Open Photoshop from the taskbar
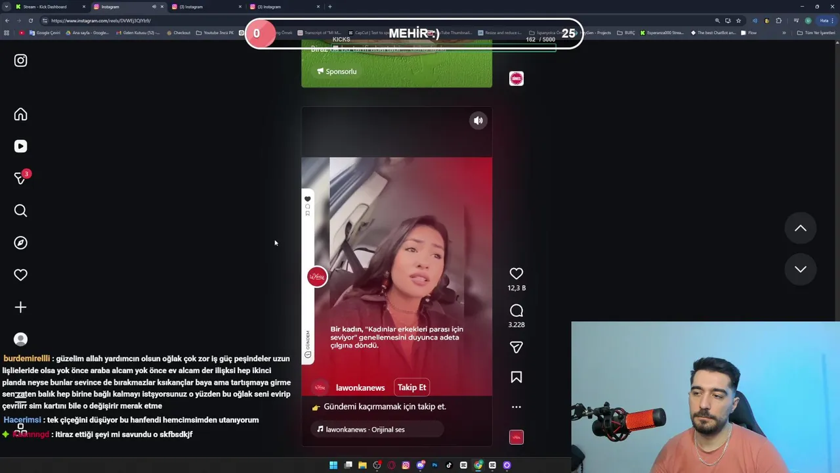 pyautogui.click(x=434, y=465)
